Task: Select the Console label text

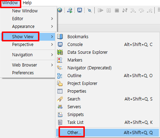Action: 75,45
